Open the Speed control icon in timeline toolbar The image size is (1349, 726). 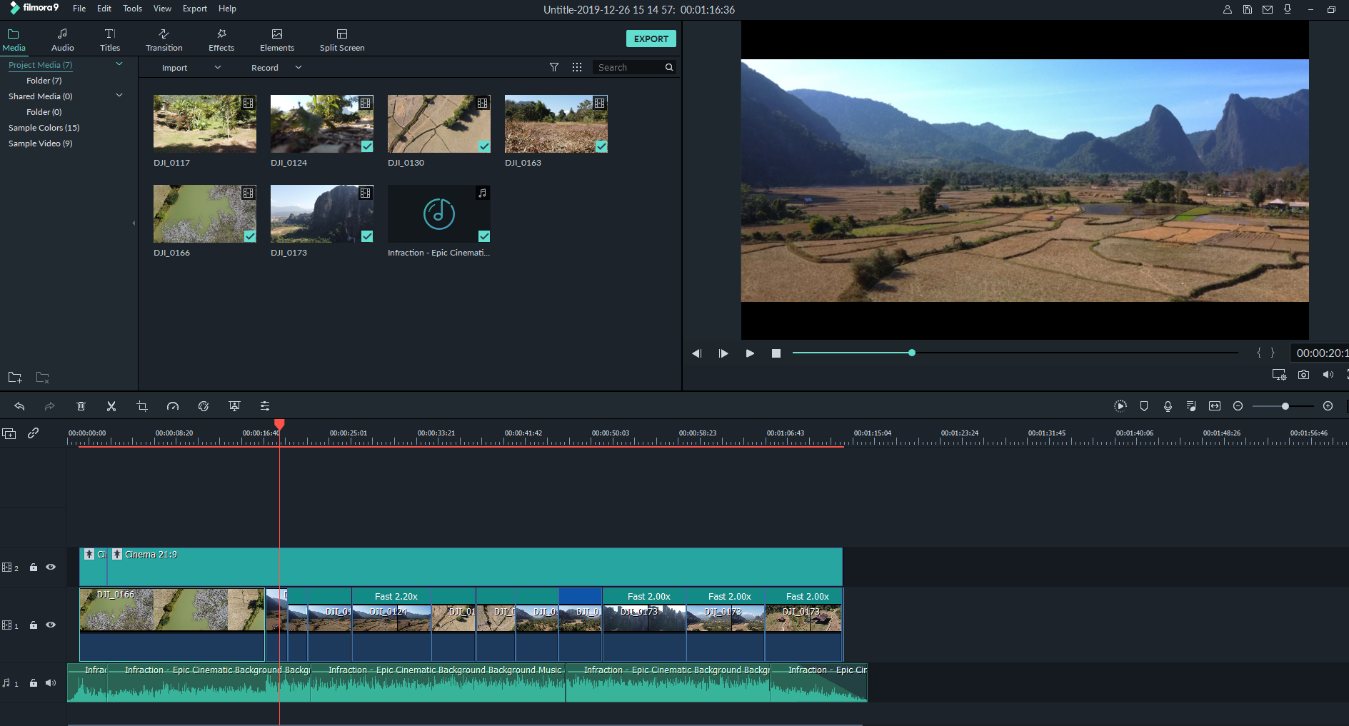[173, 406]
